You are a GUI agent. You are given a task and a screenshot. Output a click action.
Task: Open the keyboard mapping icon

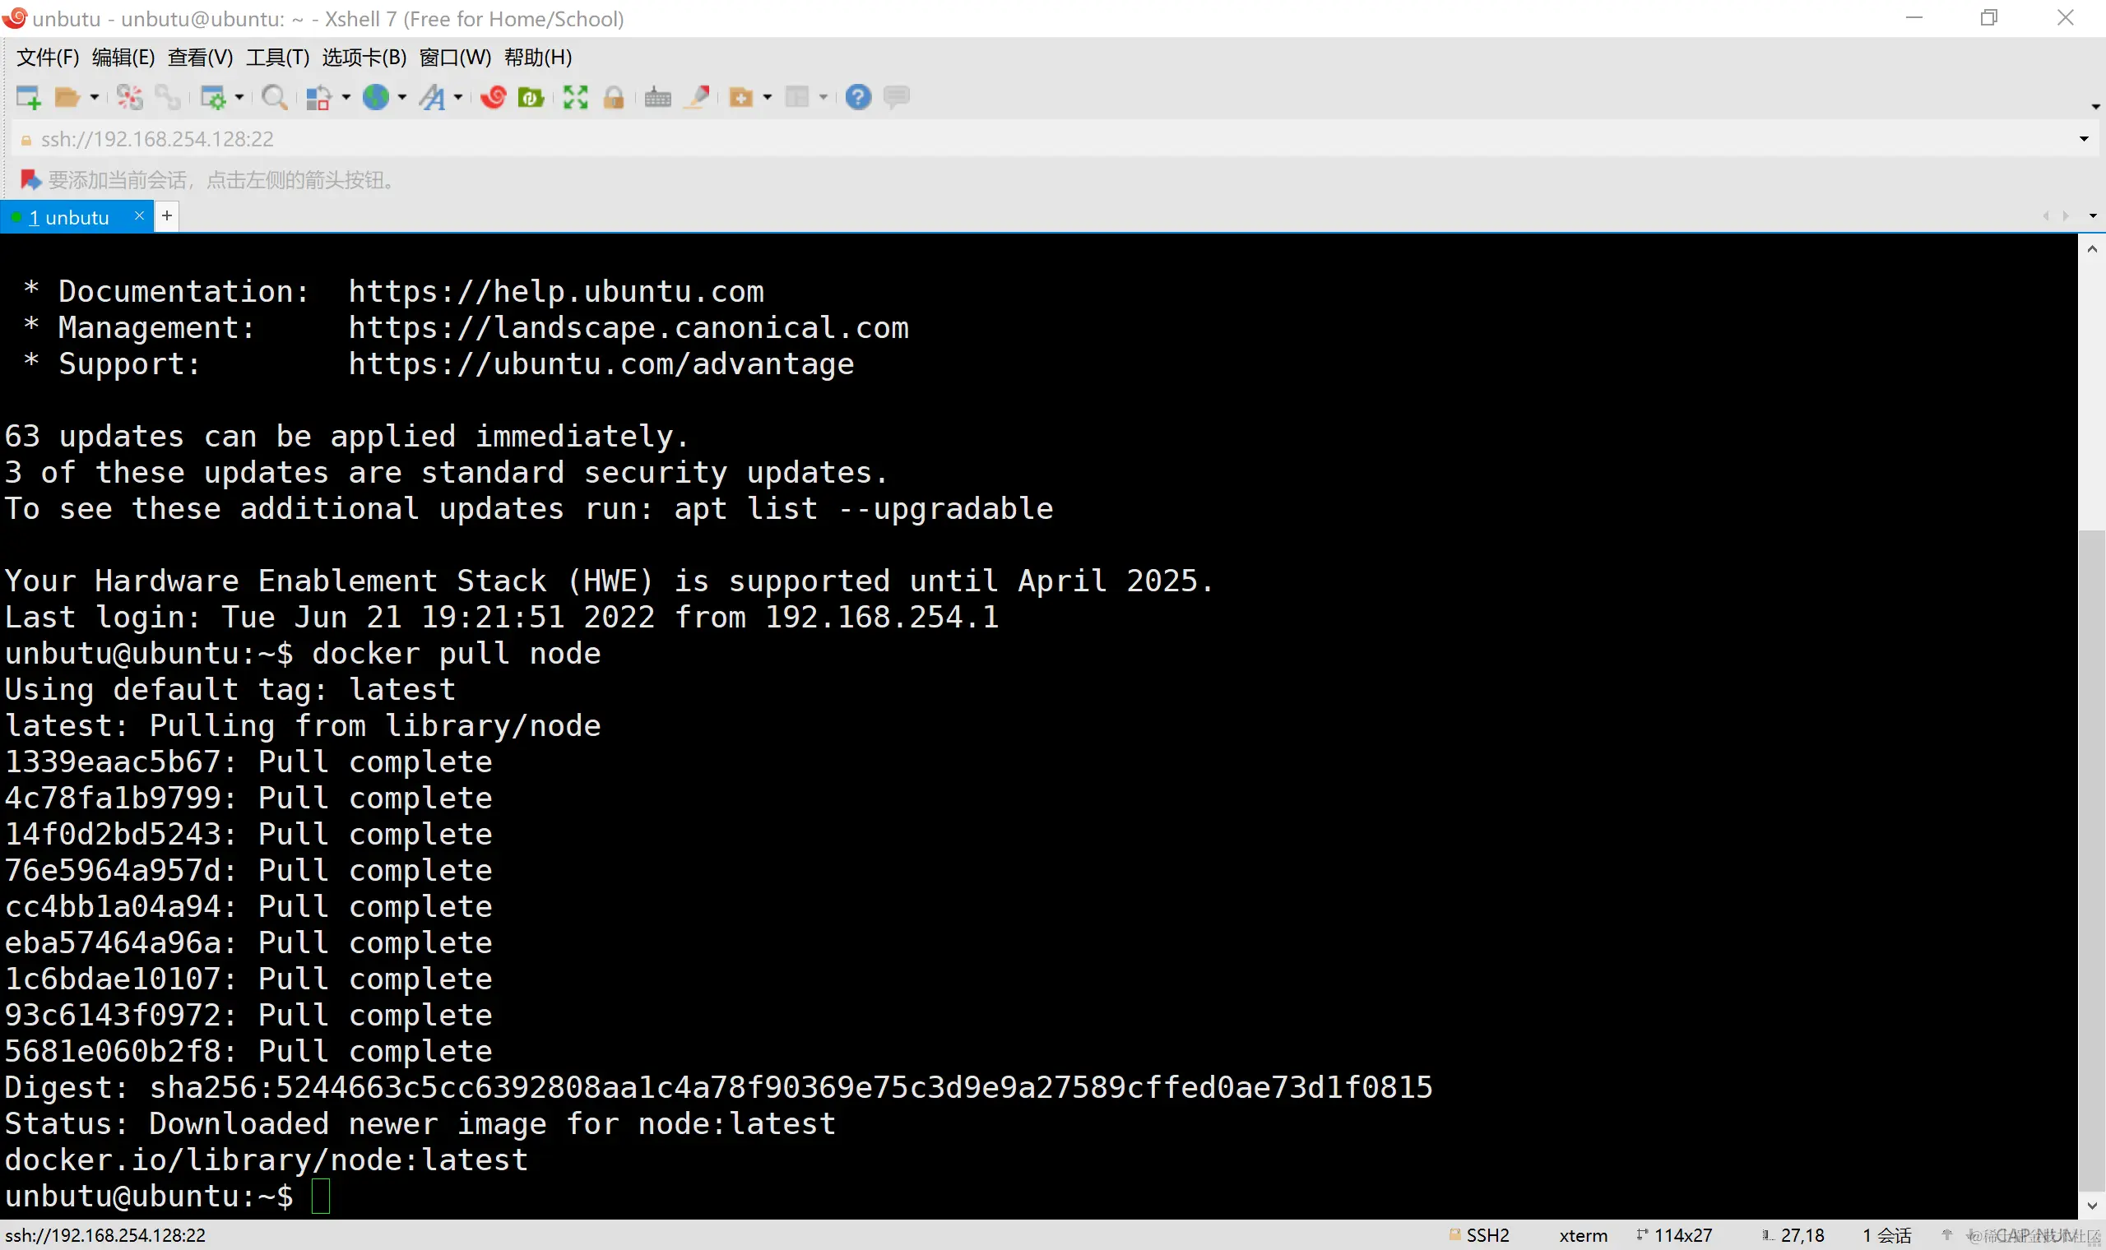(x=658, y=98)
